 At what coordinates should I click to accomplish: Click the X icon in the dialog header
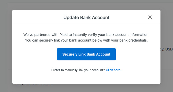coord(150,17)
